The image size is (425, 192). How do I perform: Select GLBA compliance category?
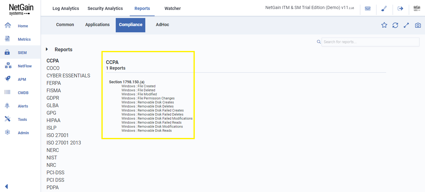pyautogui.click(x=53, y=105)
